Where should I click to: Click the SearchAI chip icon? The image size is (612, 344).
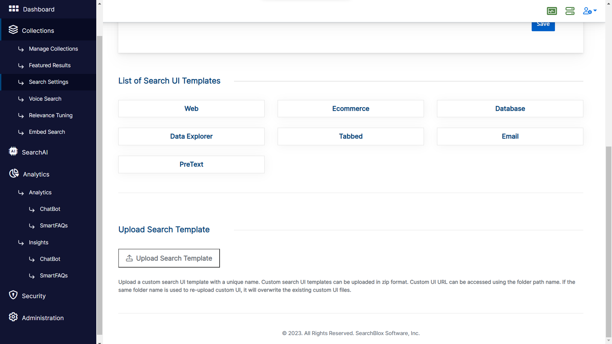point(13,151)
